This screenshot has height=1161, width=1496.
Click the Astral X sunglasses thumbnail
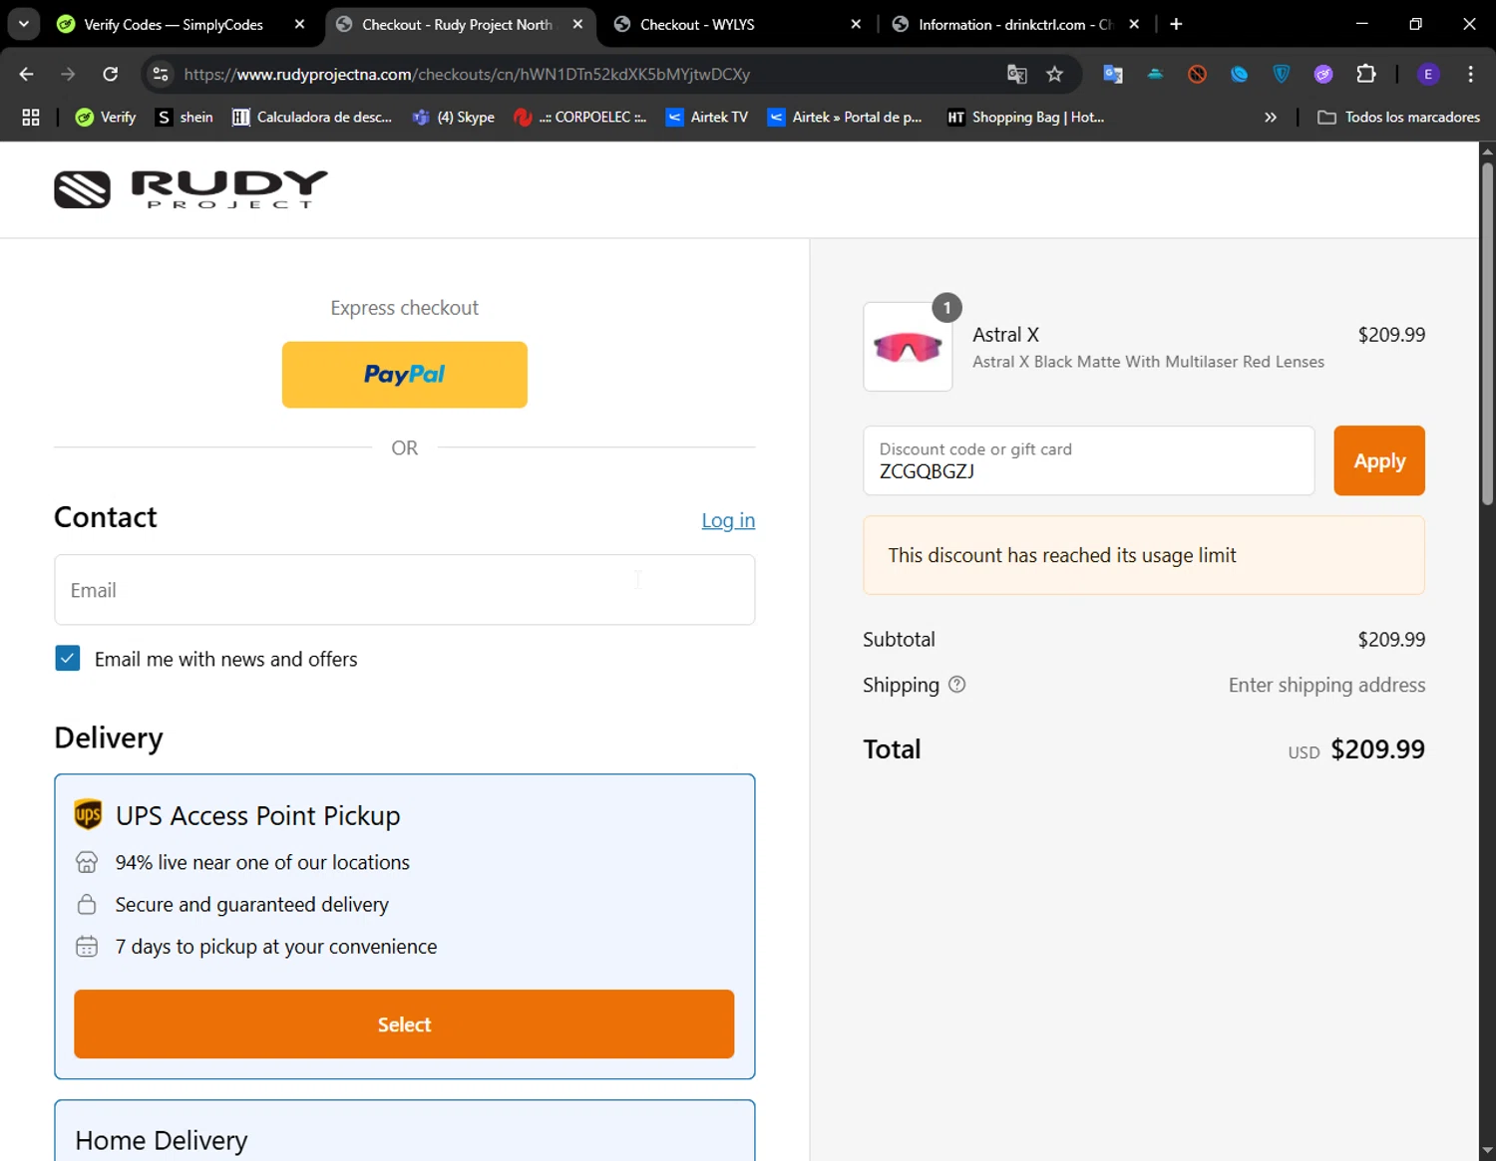pyautogui.click(x=908, y=347)
